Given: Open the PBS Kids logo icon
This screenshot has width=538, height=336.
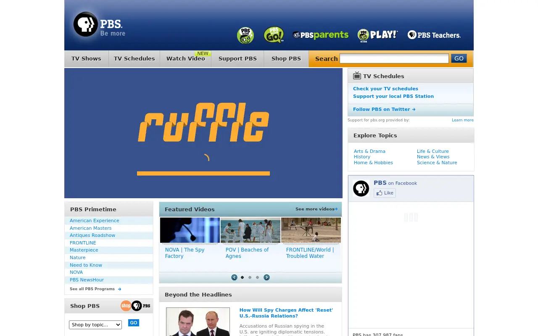Looking at the screenshot, I should click(245, 35).
